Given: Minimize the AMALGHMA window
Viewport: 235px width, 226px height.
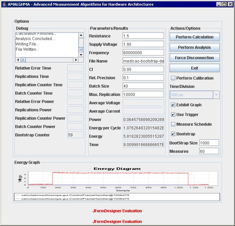Looking at the screenshot, I should (x=219, y=4).
